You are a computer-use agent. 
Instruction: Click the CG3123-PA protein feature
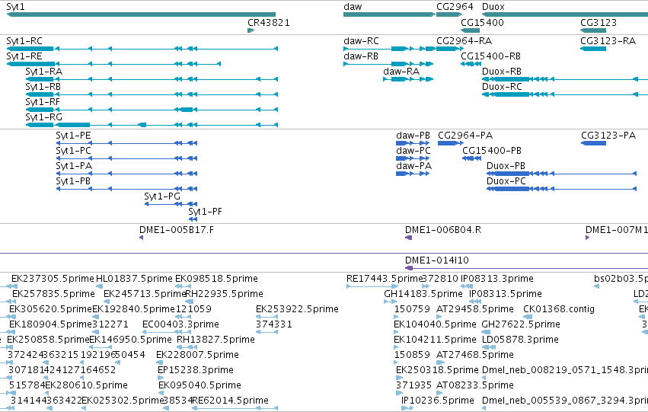tap(593, 143)
